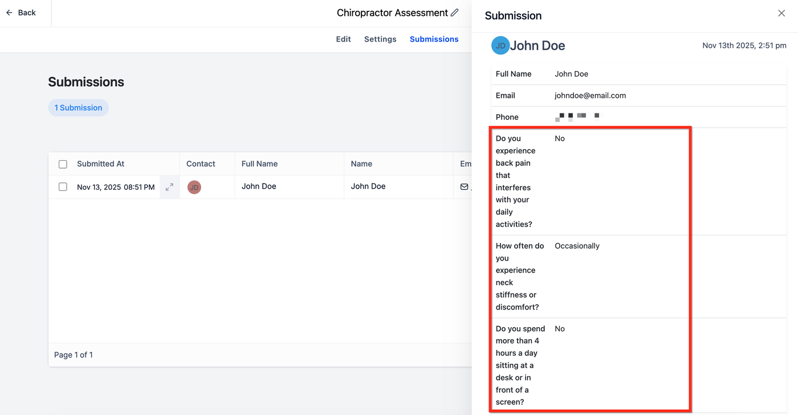Check the Nov 13 submission row checkbox
Viewport: 798px width, 415px height.
63,187
